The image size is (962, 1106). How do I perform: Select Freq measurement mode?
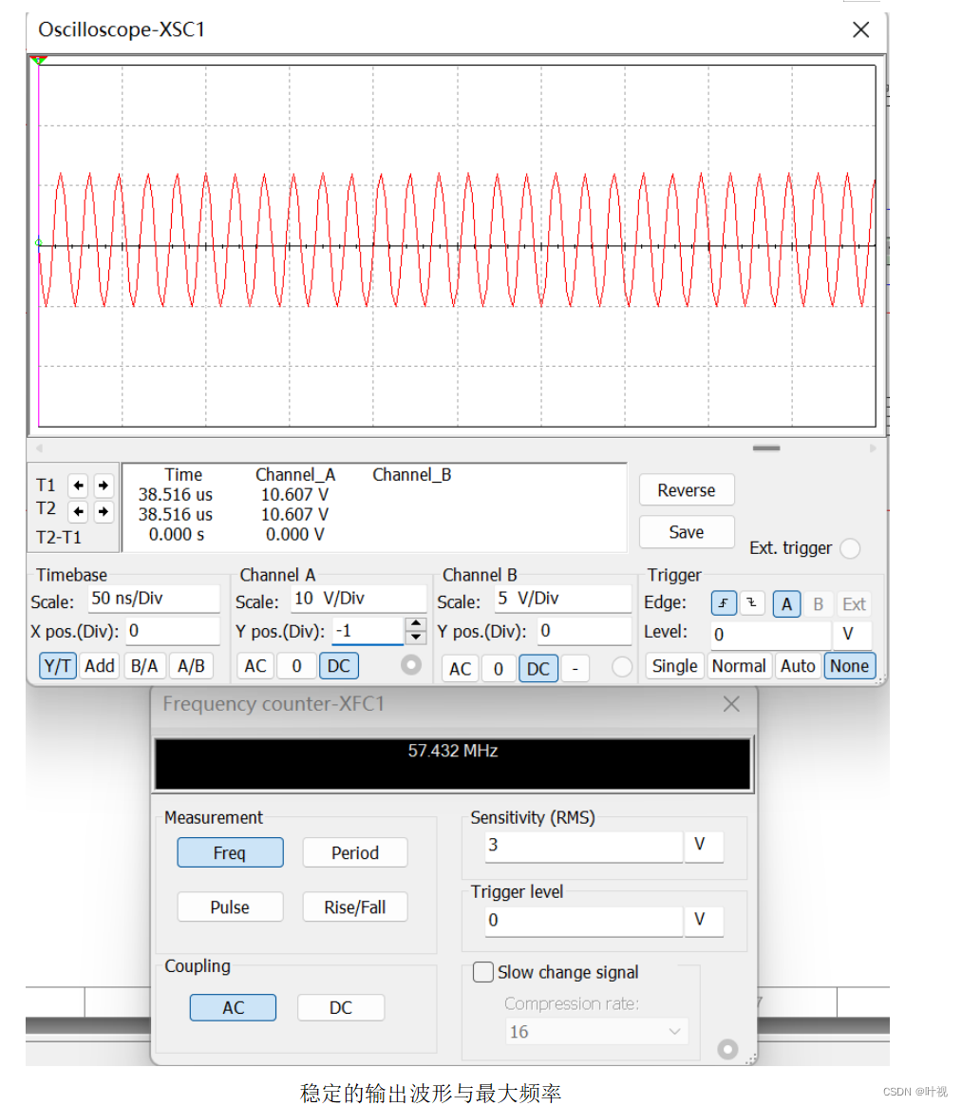click(x=230, y=852)
